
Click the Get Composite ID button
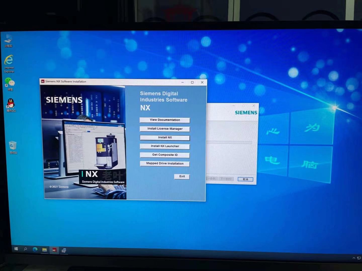tap(165, 155)
